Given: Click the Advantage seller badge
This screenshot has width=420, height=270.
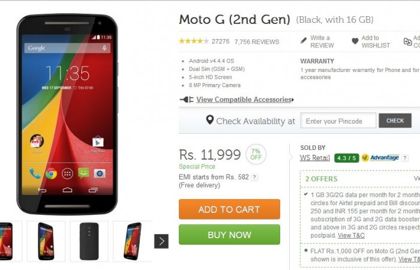Looking at the screenshot, I should (x=380, y=158).
